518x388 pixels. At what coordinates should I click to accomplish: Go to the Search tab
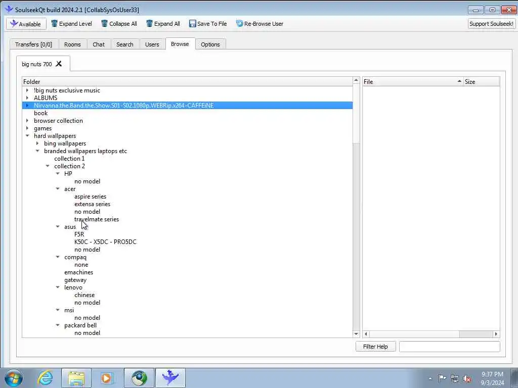pyautogui.click(x=124, y=44)
